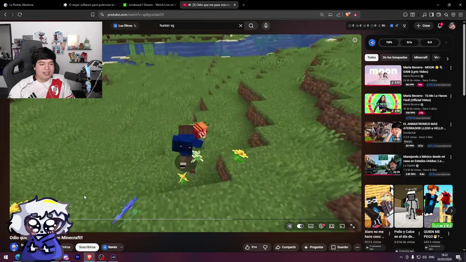Run the YouTube search magnifier button
466x262 pixels.
pos(251,25)
